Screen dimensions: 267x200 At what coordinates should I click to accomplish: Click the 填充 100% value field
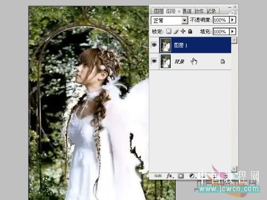click(221, 31)
